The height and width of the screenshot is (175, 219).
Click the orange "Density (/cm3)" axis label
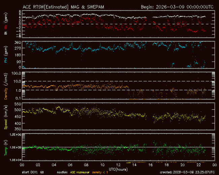[6, 86]
